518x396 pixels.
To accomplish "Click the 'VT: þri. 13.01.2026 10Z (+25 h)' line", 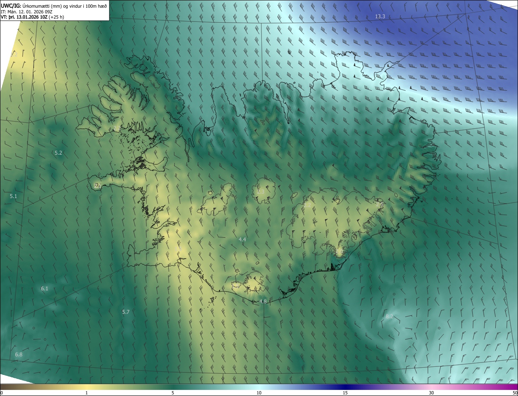I will point(32,17).
